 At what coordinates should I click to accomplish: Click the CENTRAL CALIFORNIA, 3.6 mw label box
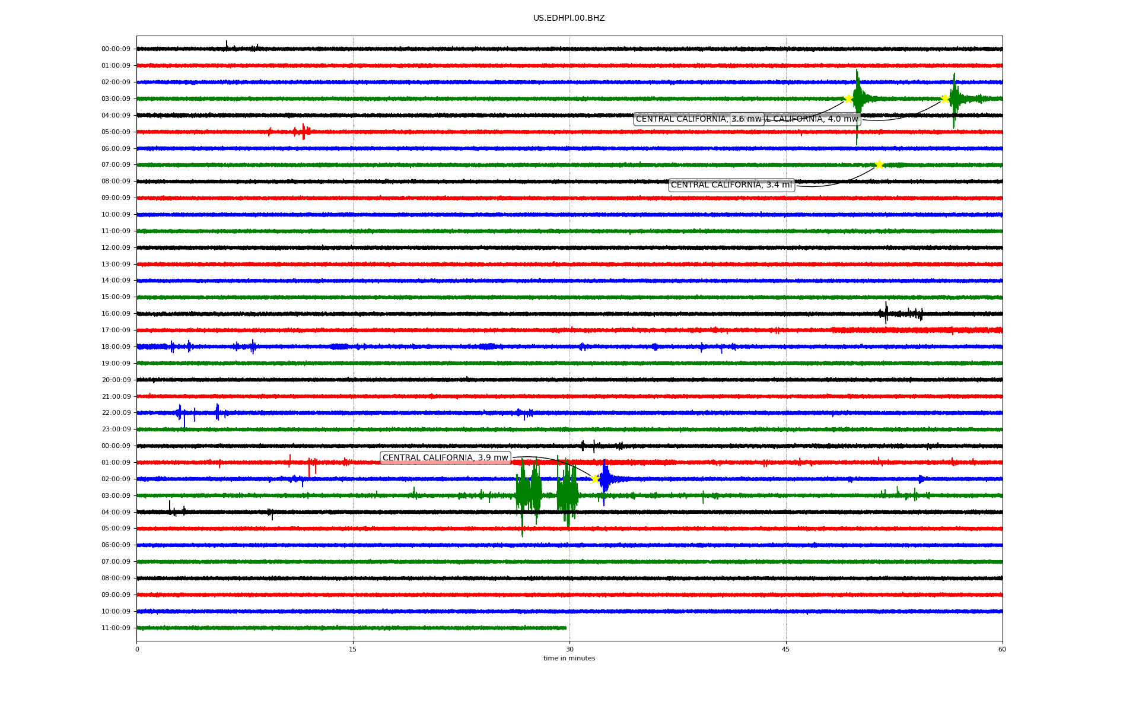click(682, 119)
